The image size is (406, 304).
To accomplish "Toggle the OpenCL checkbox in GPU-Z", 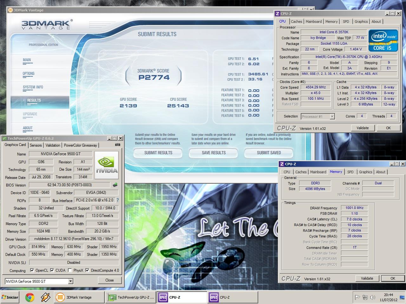I will [x=32, y=270].
